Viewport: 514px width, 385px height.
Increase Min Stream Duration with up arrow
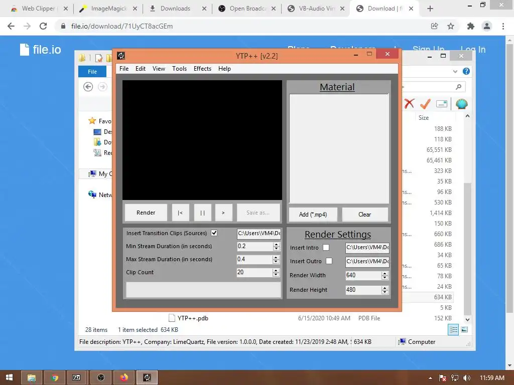click(x=277, y=244)
